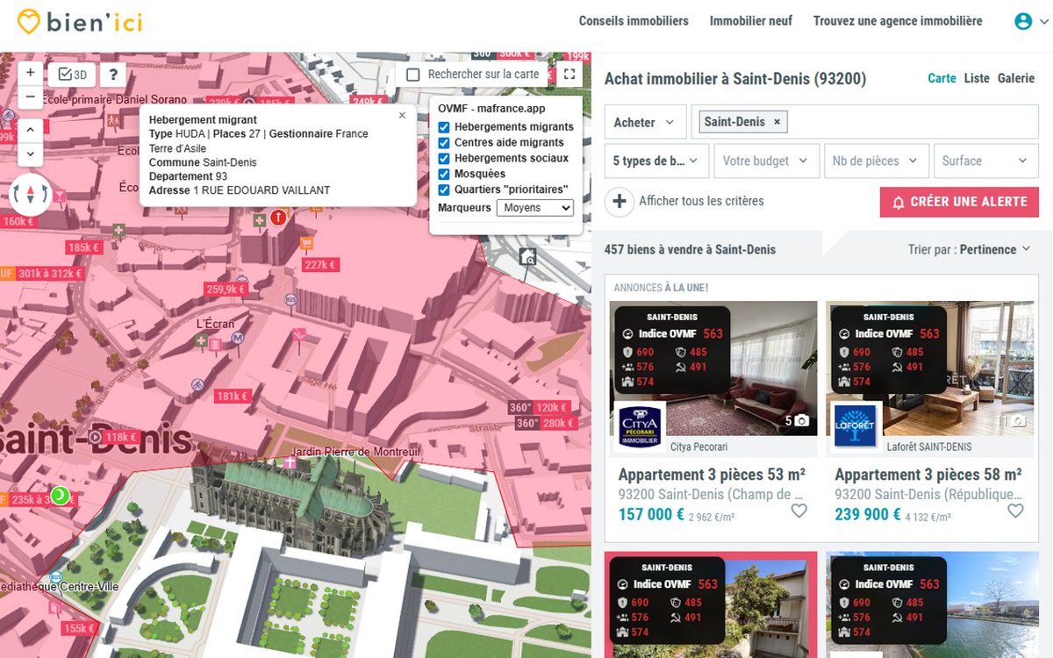Click the 227k € price marker on map

click(320, 265)
